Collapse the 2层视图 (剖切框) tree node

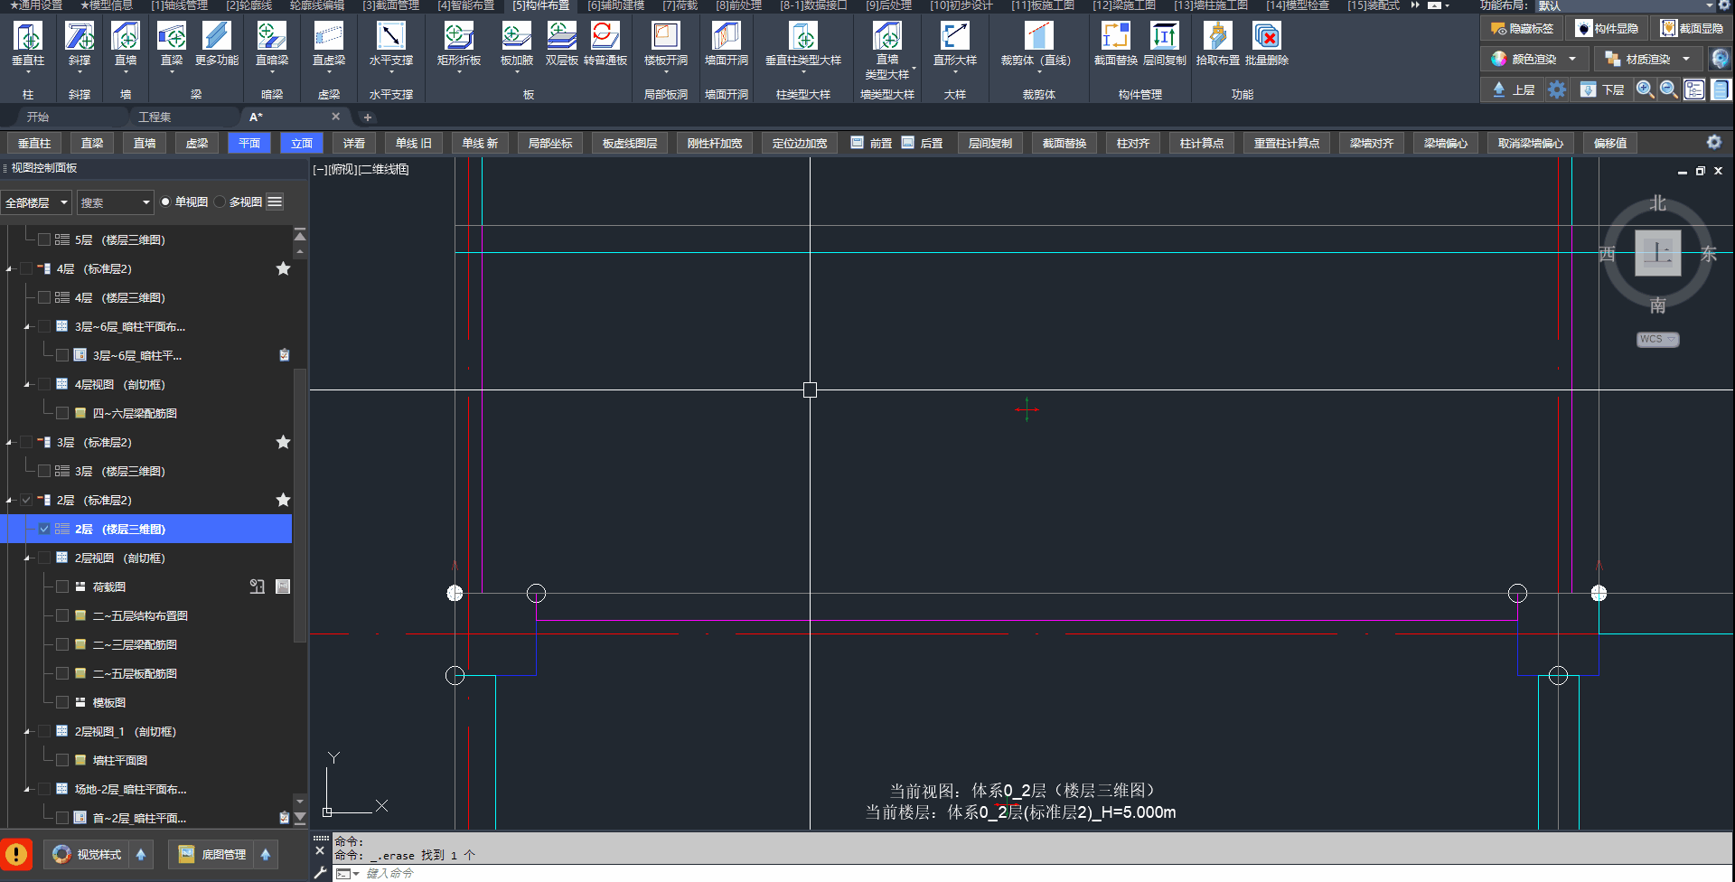27,558
